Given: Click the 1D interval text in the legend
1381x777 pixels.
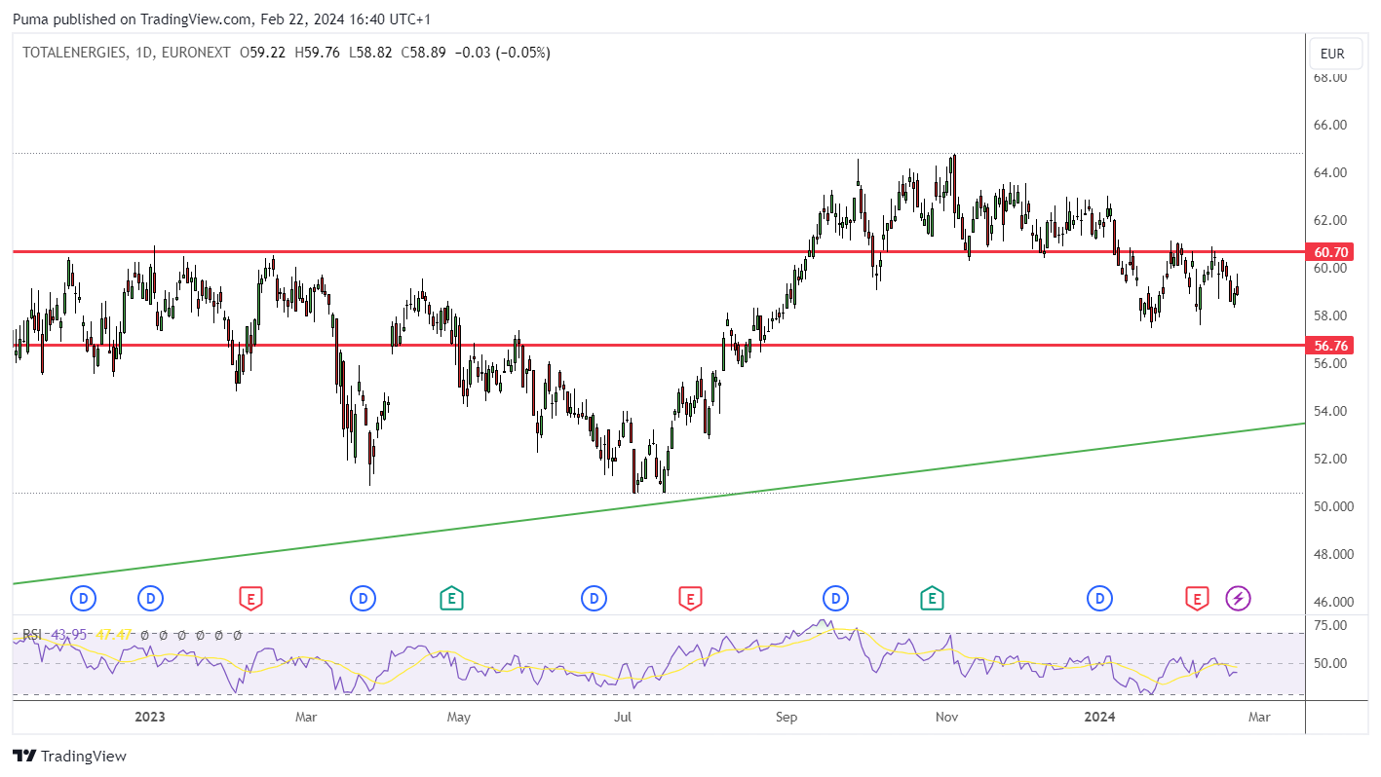Looking at the screenshot, I should click(142, 53).
